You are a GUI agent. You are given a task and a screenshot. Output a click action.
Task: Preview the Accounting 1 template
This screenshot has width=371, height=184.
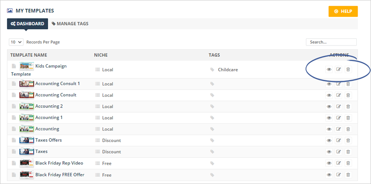(329, 118)
